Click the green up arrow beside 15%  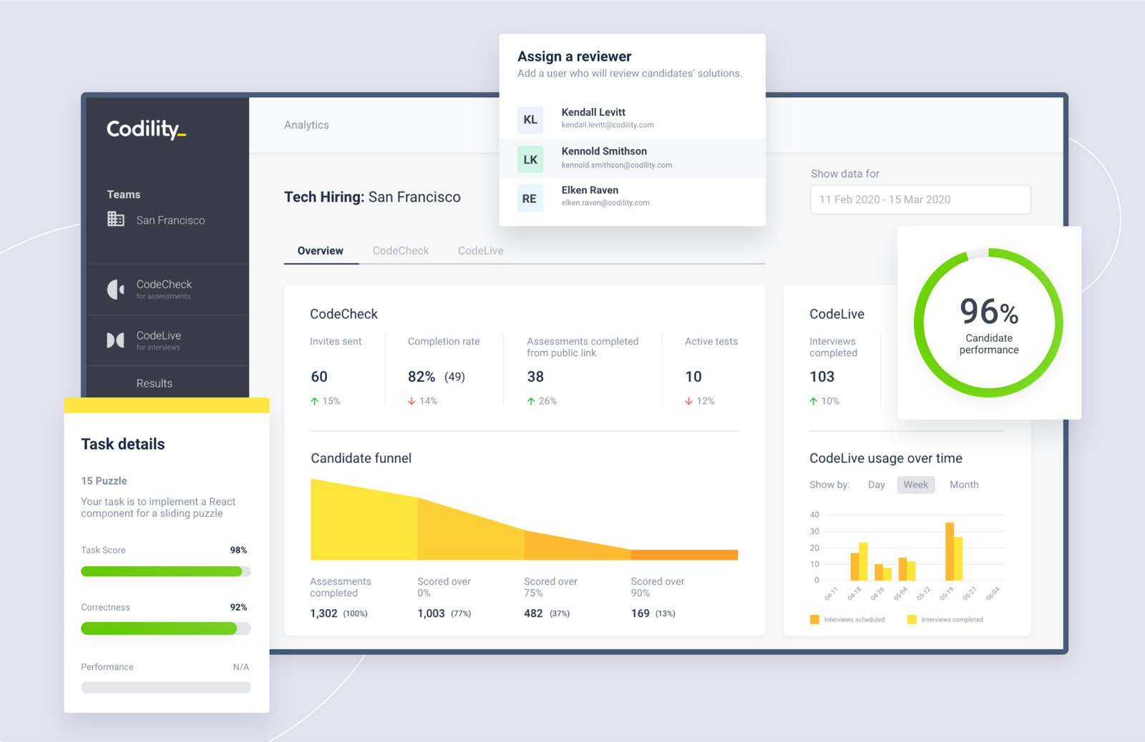pos(314,401)
